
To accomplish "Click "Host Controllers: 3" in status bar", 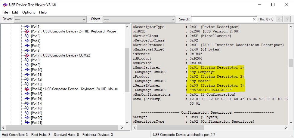I will (15, 135).
